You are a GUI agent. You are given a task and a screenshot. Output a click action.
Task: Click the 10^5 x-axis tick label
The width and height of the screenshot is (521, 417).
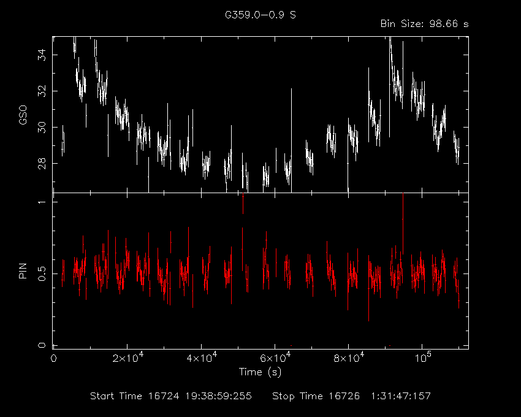pyautogui.click(x=424, y=357)
